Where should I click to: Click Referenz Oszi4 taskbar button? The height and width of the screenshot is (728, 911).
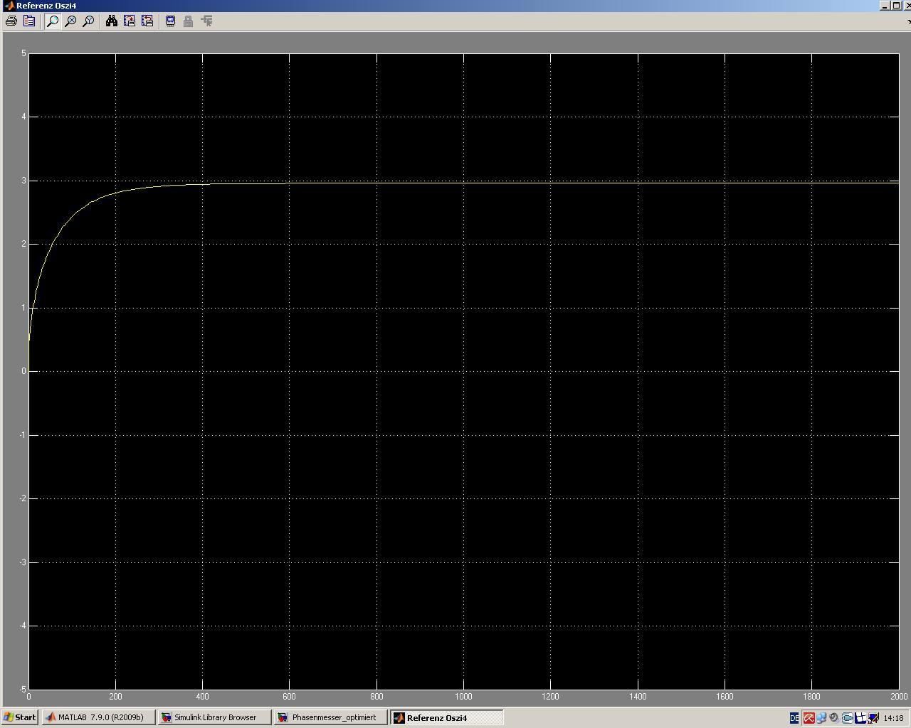click(446, 717)
